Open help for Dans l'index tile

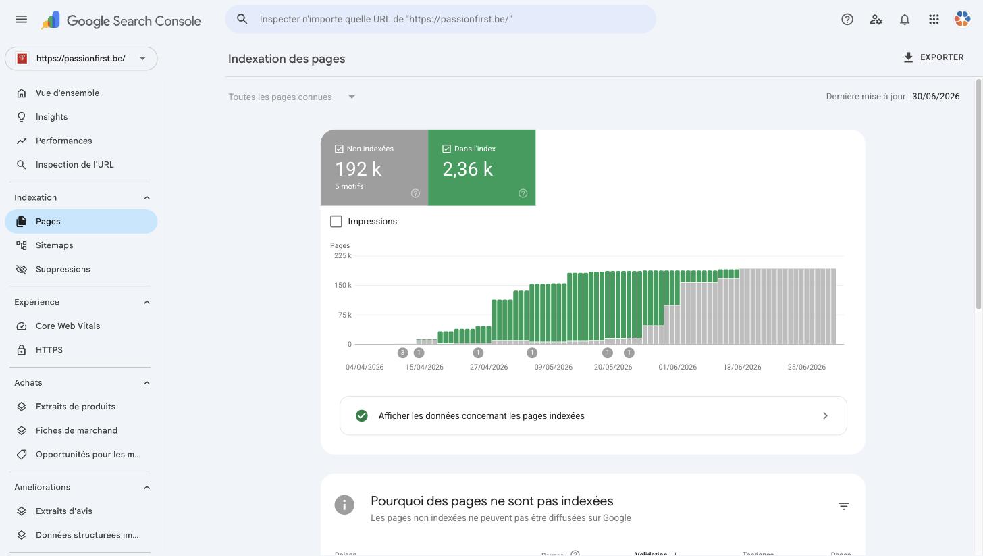[523, 193]
